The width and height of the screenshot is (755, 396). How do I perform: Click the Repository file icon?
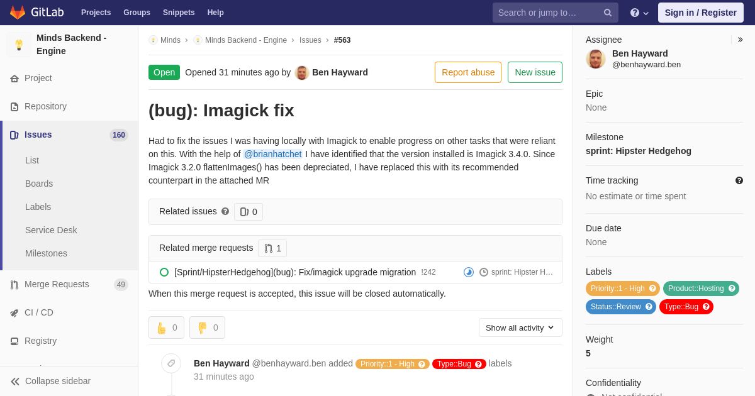point(14,107)
